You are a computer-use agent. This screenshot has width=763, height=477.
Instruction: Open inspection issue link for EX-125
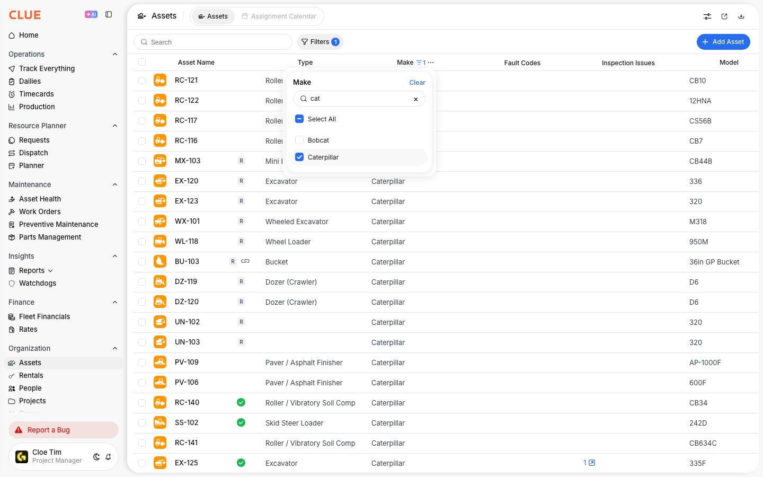click(589, 463)
